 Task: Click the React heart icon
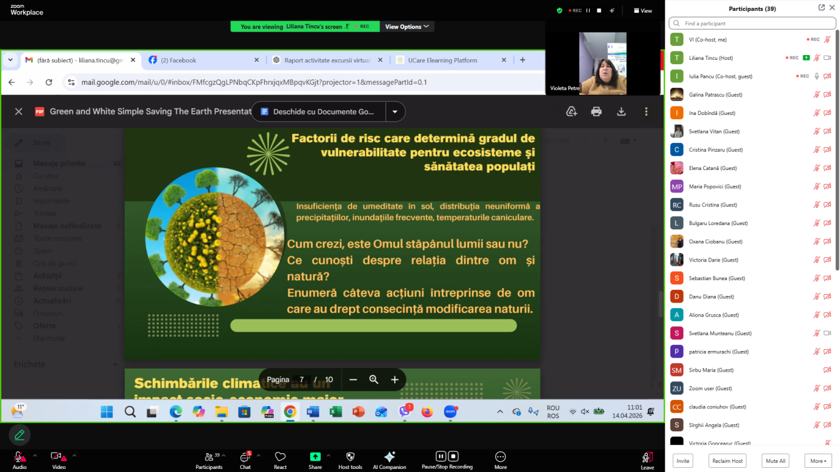tap(280, 457)
